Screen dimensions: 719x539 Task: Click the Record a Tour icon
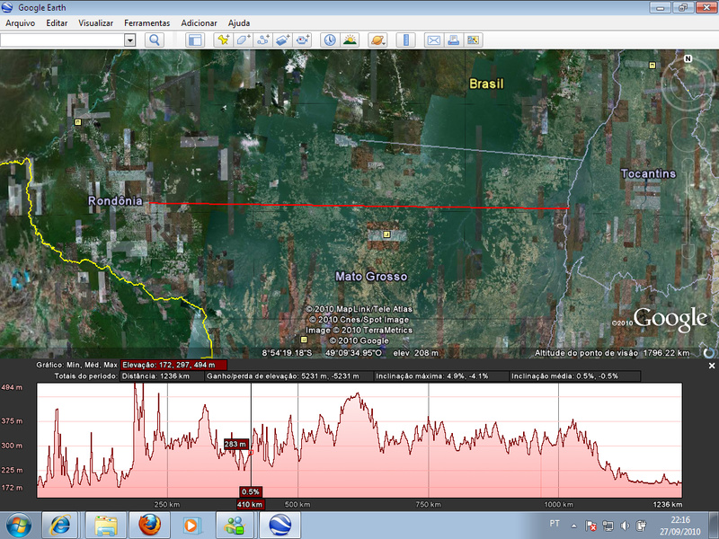304,40
